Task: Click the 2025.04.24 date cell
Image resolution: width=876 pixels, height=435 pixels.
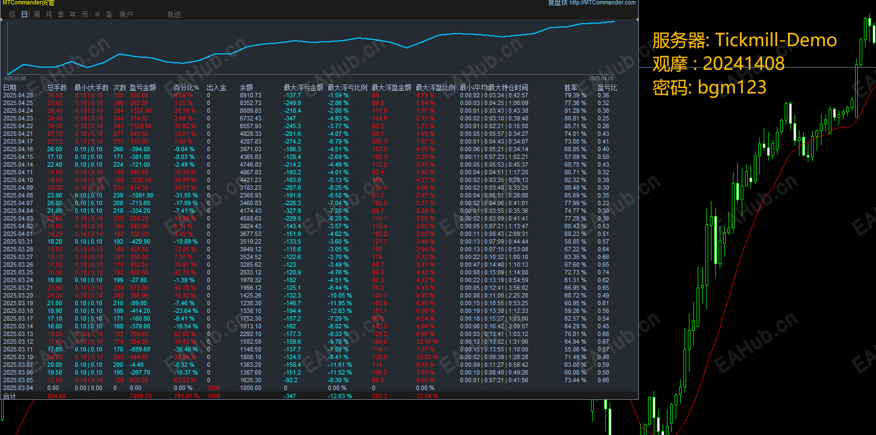Action: [18, 111]
